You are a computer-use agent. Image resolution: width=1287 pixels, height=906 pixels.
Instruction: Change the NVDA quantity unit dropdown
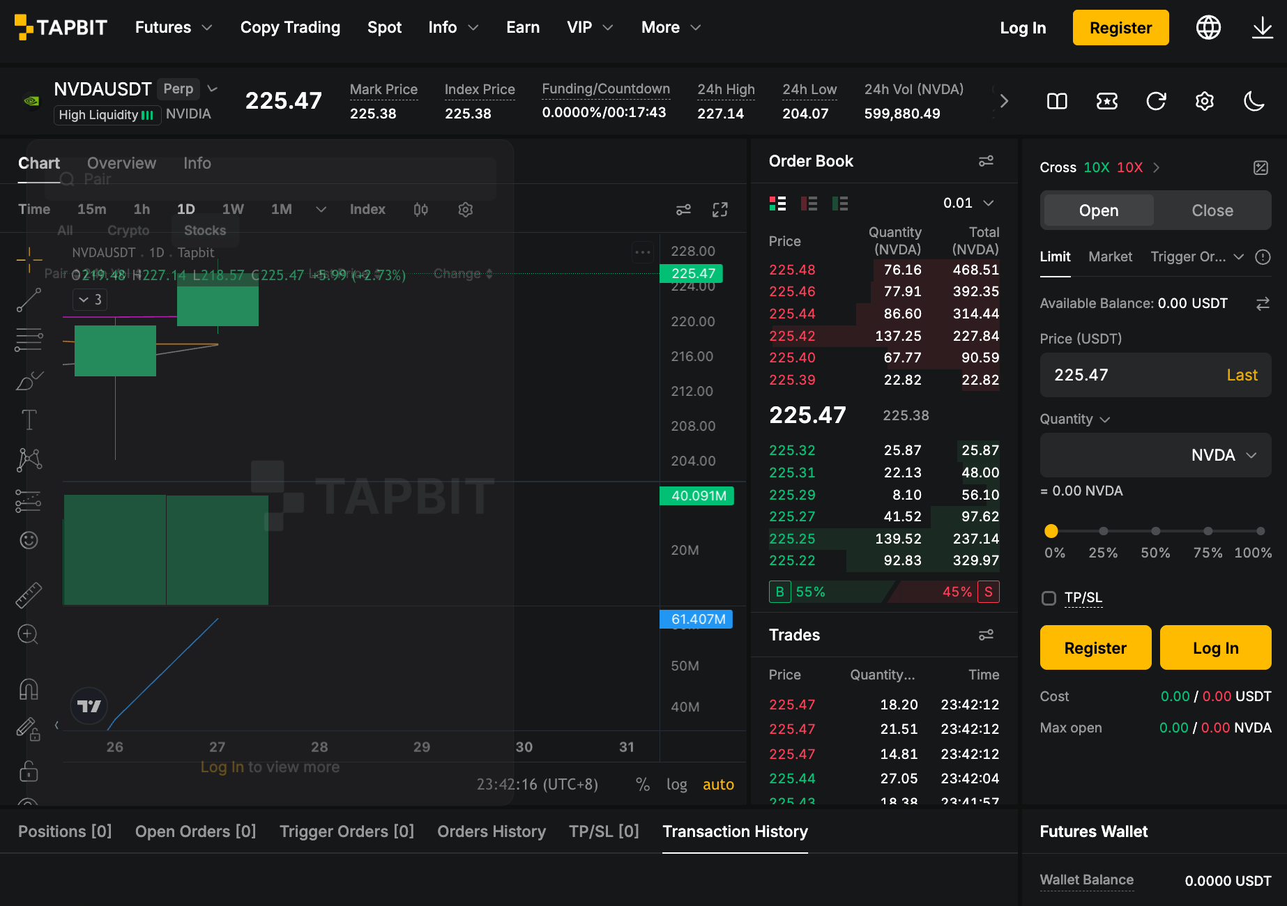pos(1224,455)
